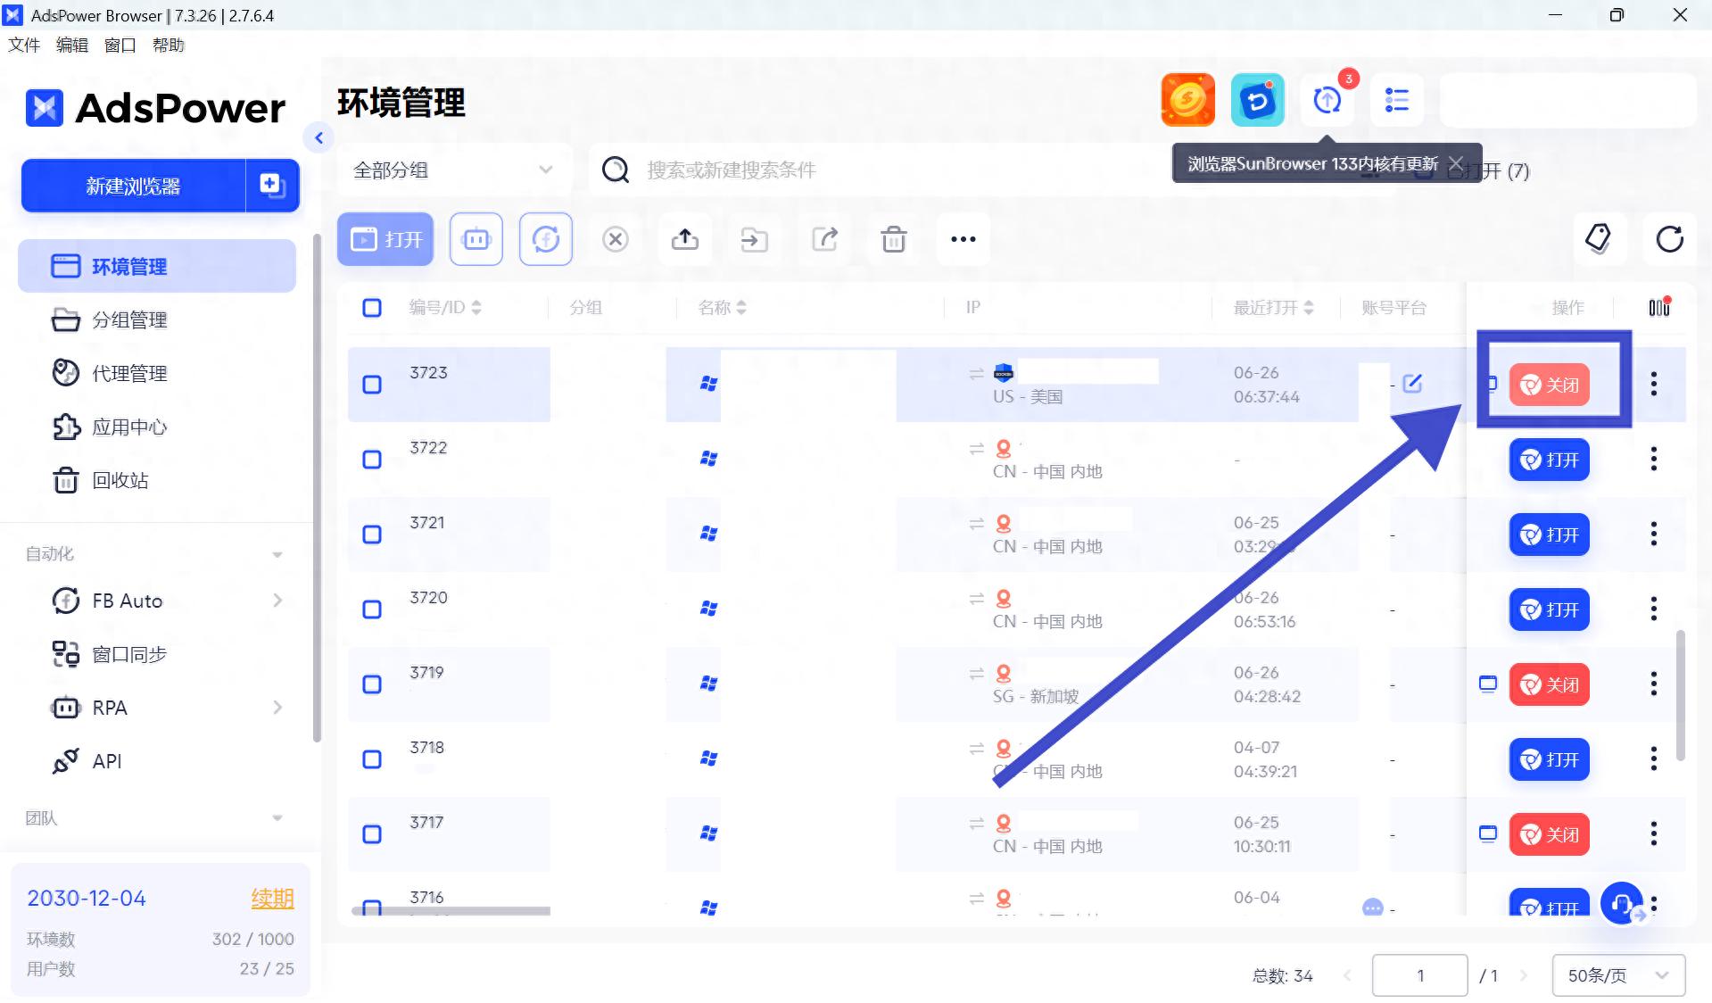The height and width of the screenshot is (1003, 1712).
Task: Click the search conditions input field
Action: point(874,170)
